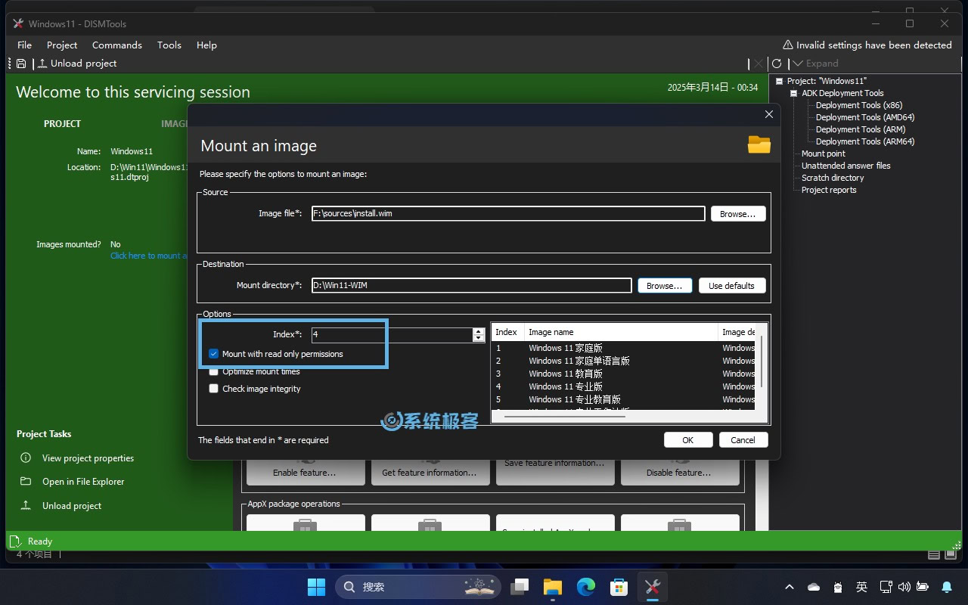968x605 pixels.
Task: Select Windows 11 专业教育版 image row
Action: pos(623,399)
